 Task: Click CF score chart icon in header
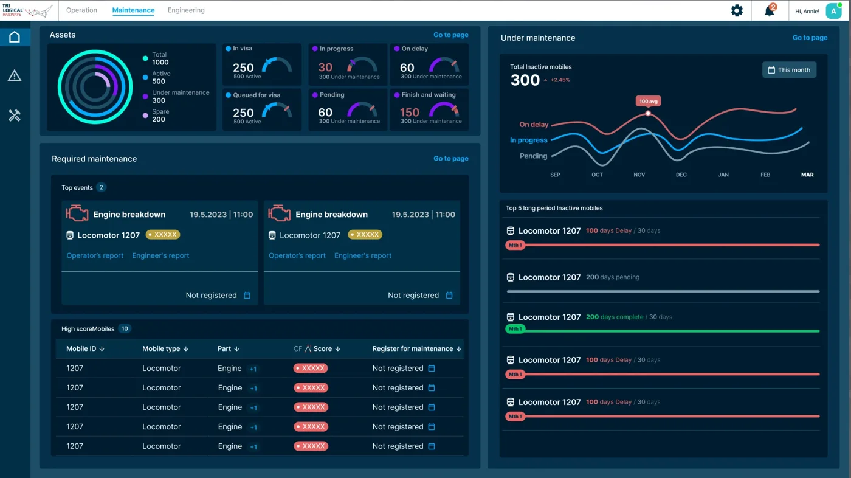308,349
